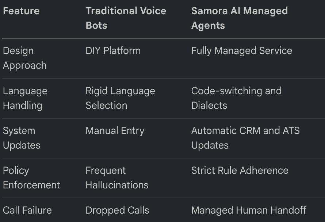Select the 'Traditional Voice Bots' column header
325x222 pixels.
[126, 18]
